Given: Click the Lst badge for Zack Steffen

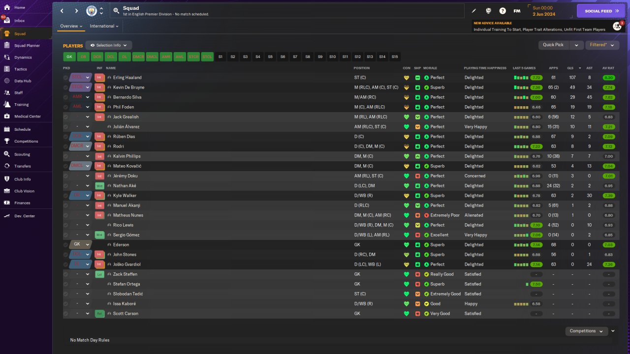Looking at the screenshot, I should point(100,274).
